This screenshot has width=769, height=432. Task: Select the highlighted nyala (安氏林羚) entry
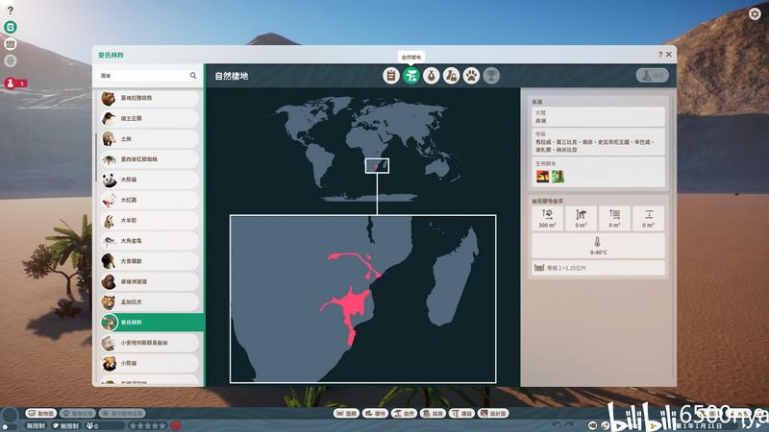click(151, 323)
